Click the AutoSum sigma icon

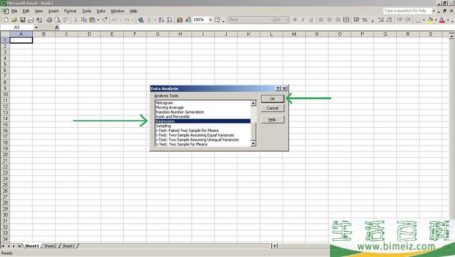click(x=150, y=20)
